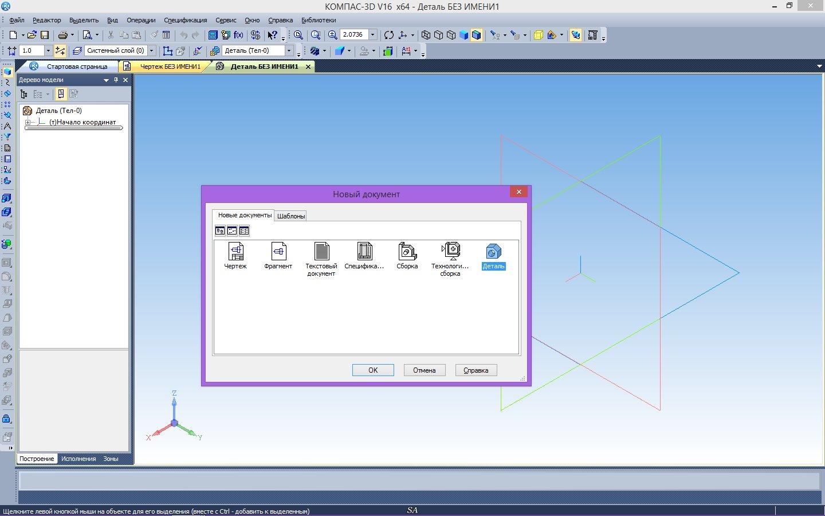Open the zoom scale dropdown

372,34
